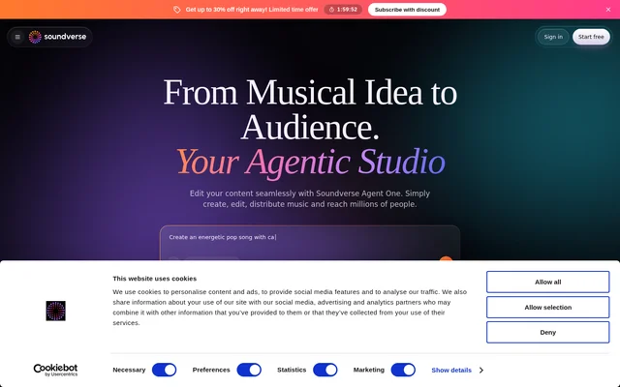
Task: Click the orange submit button in prompt box
Action: (446, 258)
